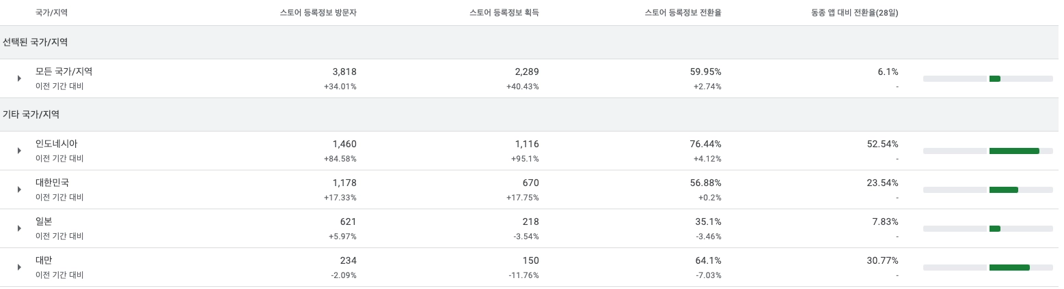Image resolution: width=1064 pixels, height=289 pixels.
Task: Expand the 모든 국가/지역 row
Action: [19, 78]
